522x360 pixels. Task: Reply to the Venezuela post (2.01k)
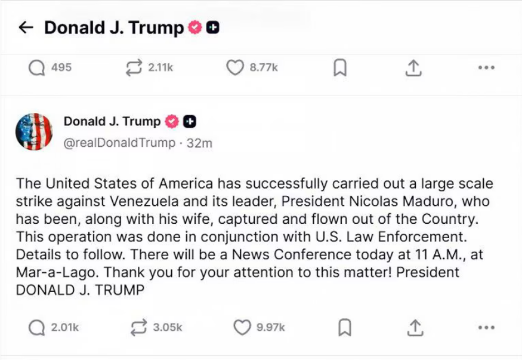coord(37,327)
